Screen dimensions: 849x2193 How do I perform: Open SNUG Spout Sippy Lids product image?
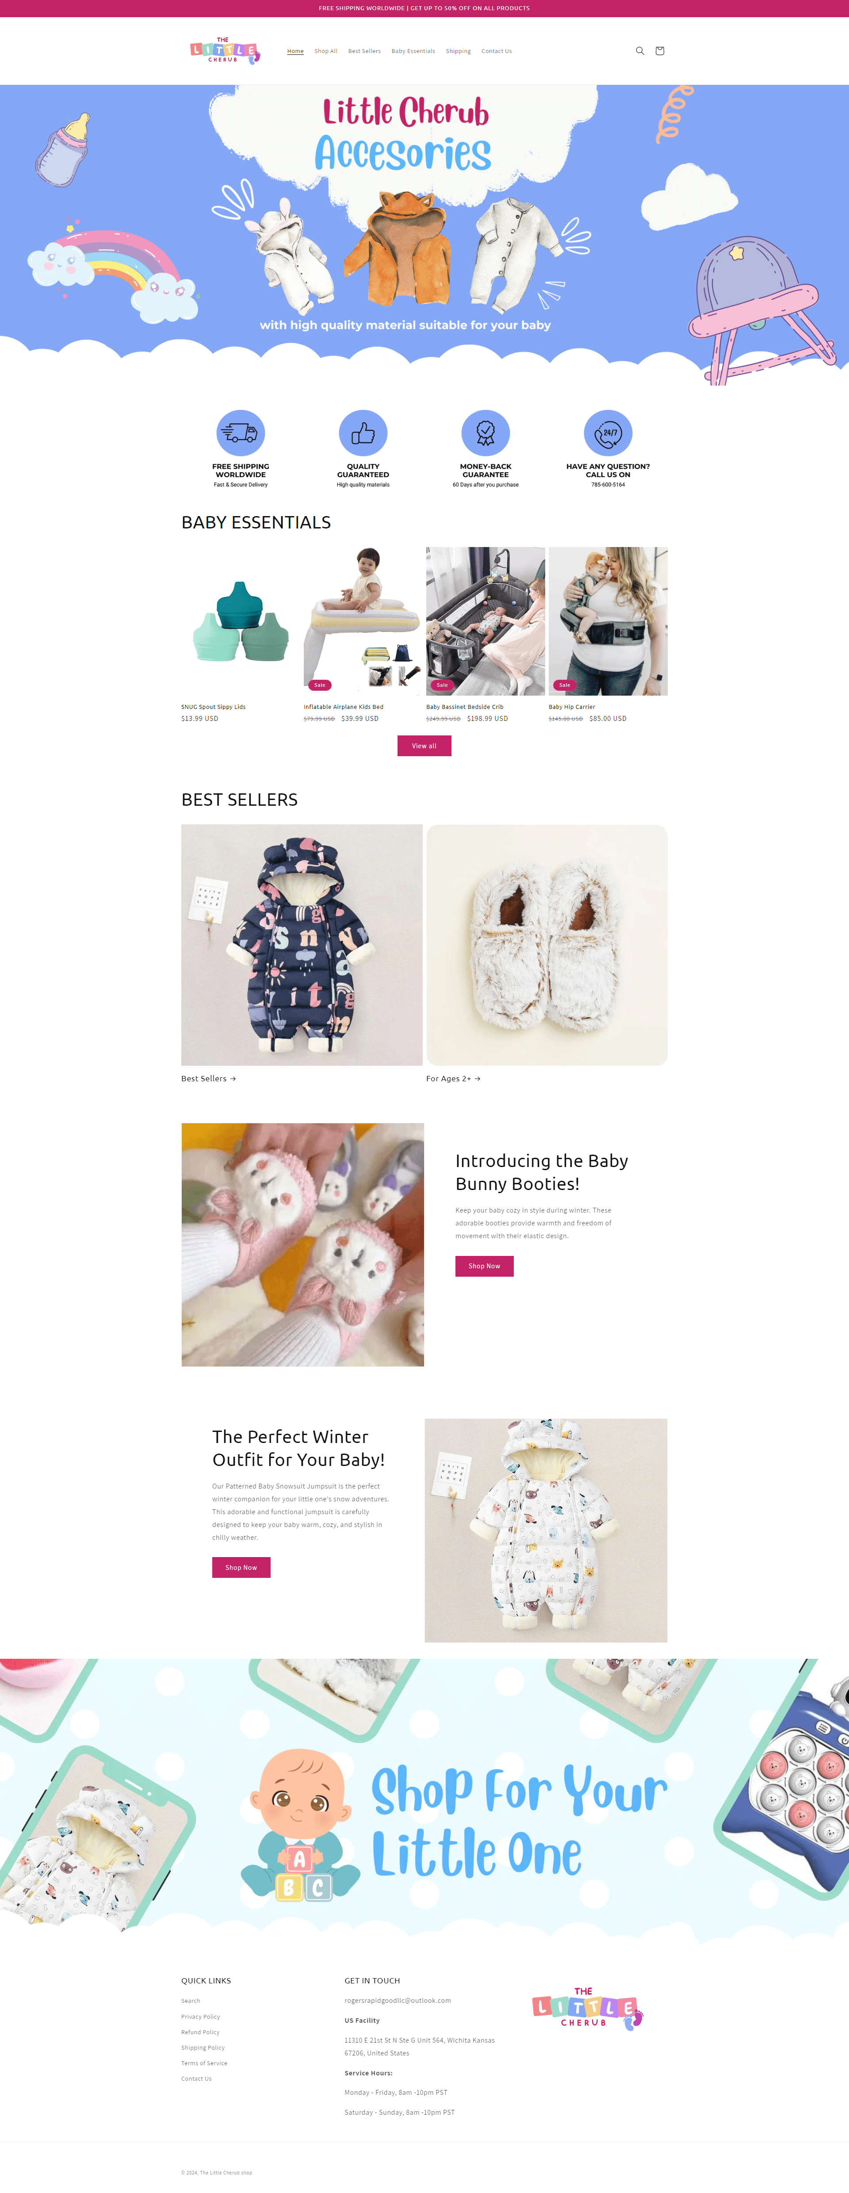pos(241,621)
